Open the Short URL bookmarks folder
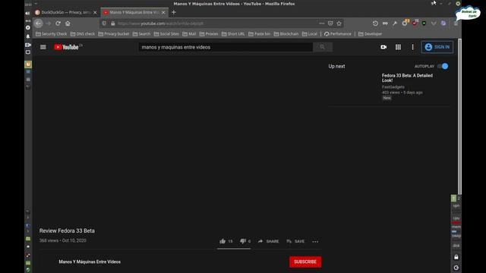The width and height of the screenshot is (486, 273). [x=233, y=34]
